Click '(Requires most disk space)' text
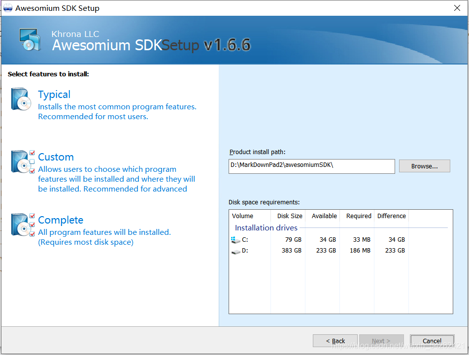 pyautogui.click(x=86, y=242)
